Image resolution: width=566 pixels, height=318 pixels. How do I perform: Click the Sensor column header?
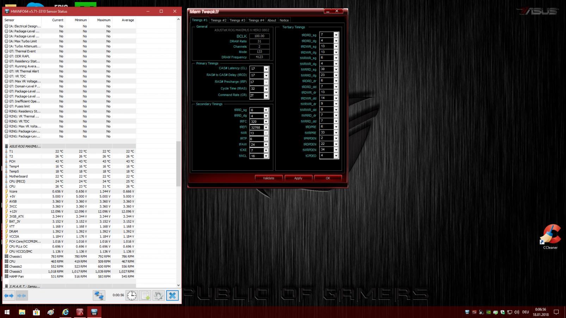pyautogui.click(x=10, y=20)
